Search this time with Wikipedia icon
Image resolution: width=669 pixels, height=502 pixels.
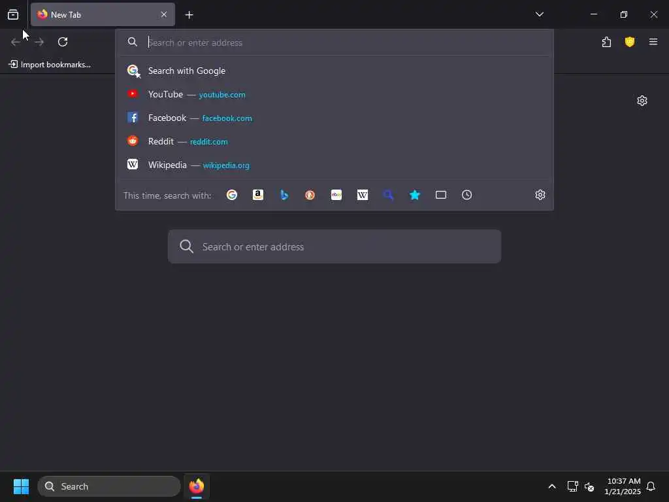pos(362,195)
